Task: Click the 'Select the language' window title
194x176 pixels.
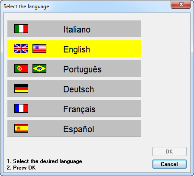Action: click(x=26, y=7)
